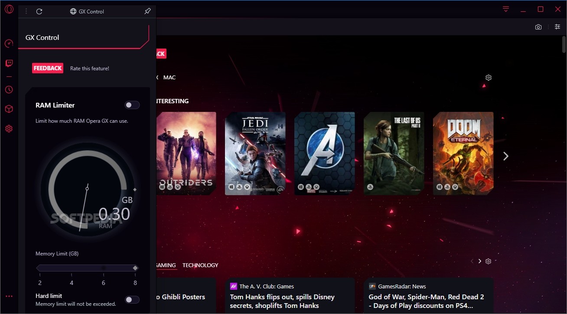Click the Rate this feature! link
This screenshot has width=567, height=314.
pos(90,69)
